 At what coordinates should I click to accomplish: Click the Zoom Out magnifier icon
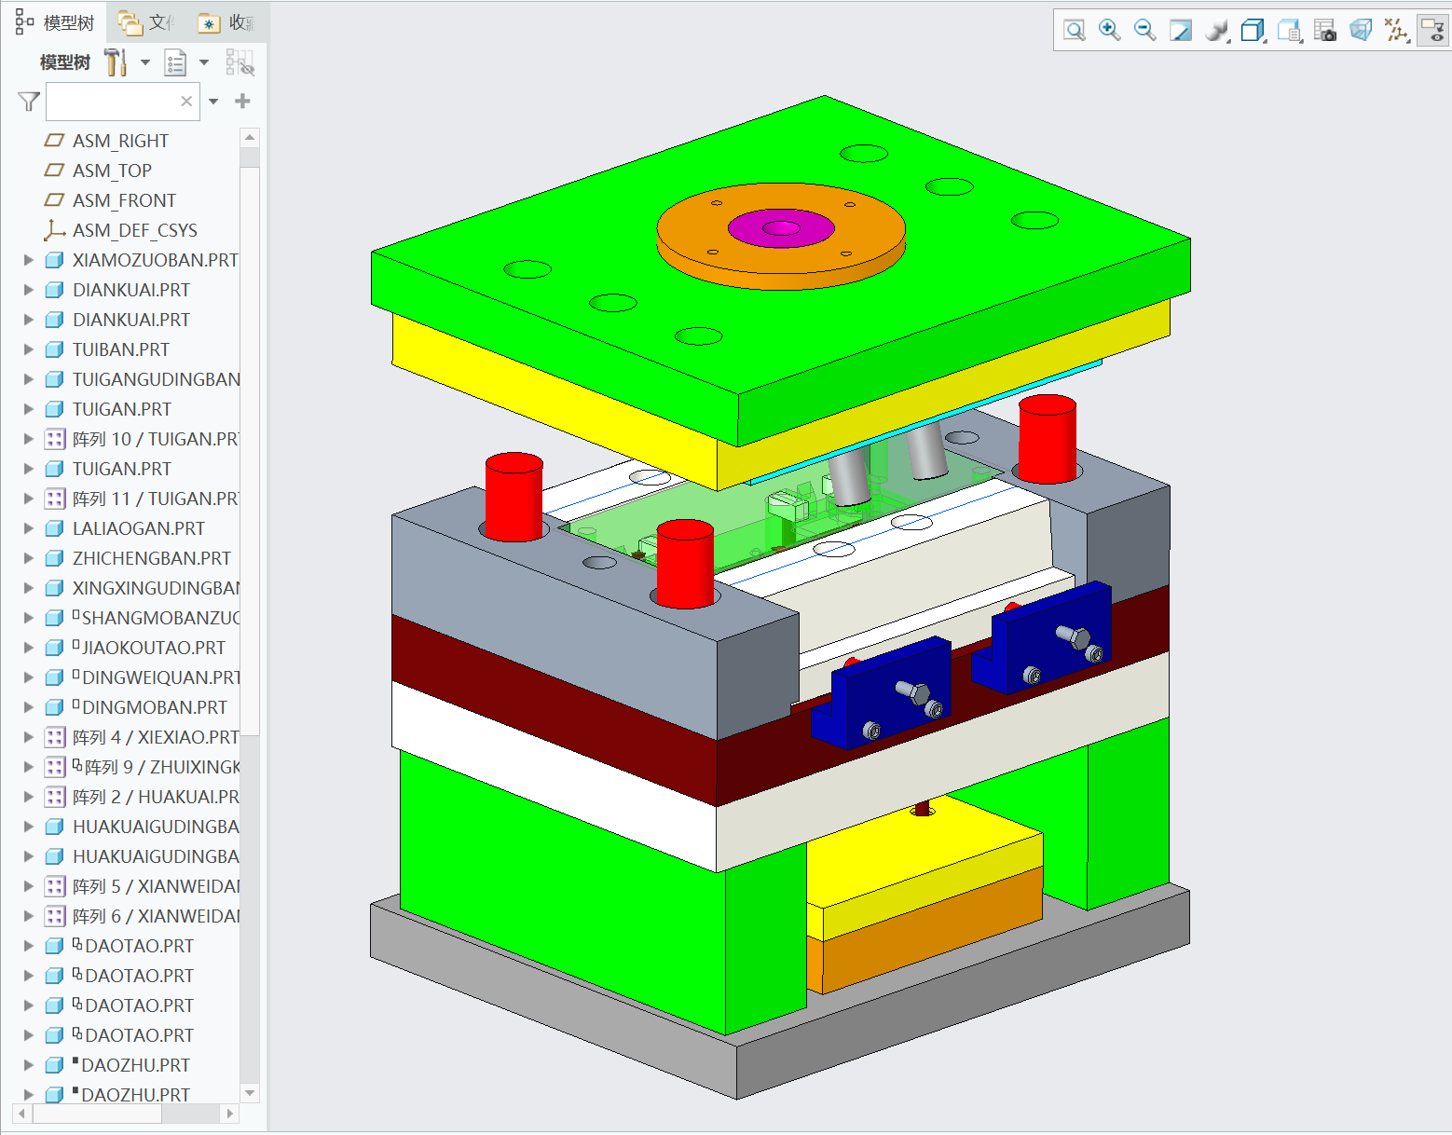click(1144, 31)
